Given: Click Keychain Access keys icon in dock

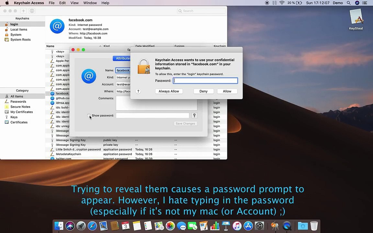Looking at the screenshot, I should [x=275, y=226].
